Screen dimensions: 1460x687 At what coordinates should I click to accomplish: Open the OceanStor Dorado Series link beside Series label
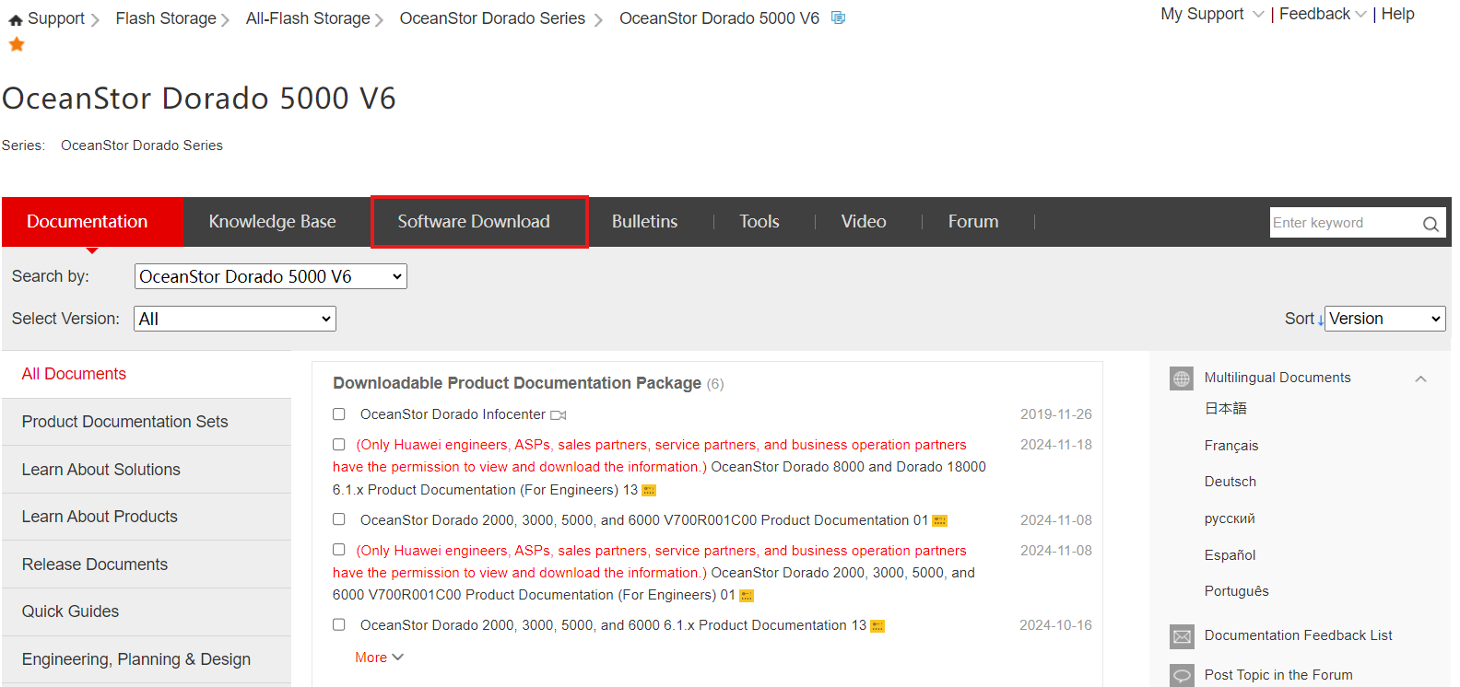point(142,146)
